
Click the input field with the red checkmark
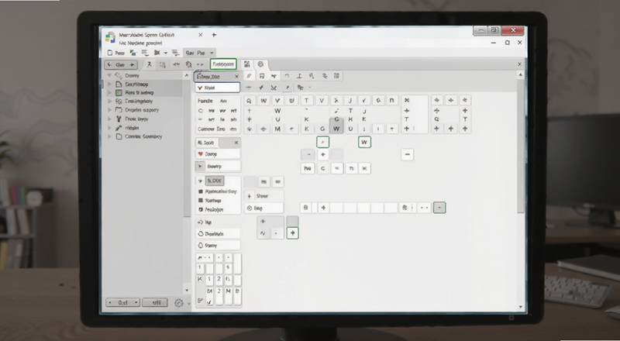[x=218, y=88]
